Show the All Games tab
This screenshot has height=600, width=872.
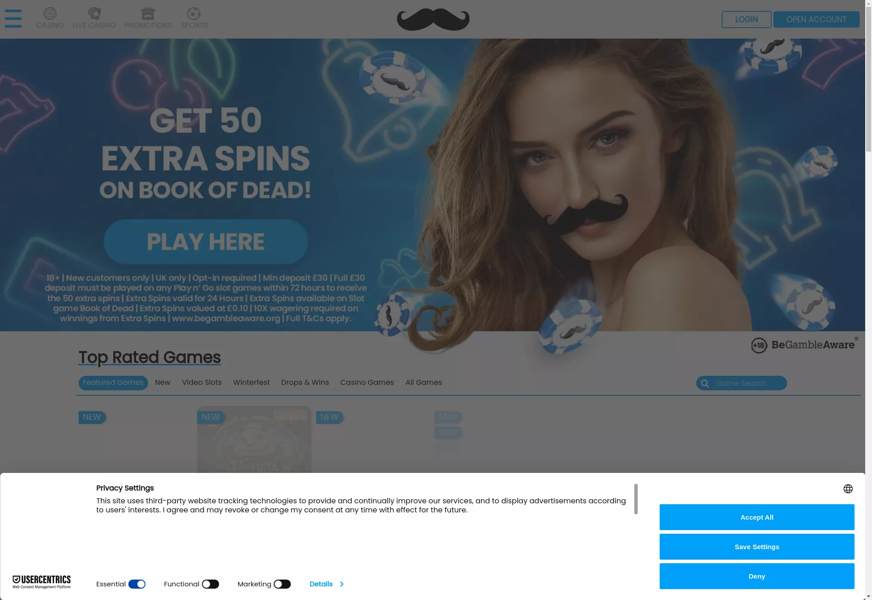coord(424,383)
